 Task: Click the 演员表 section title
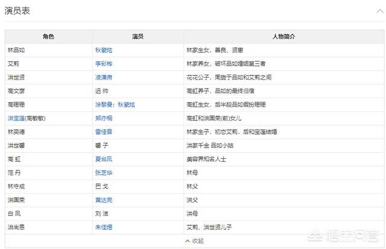pos(17,11)
